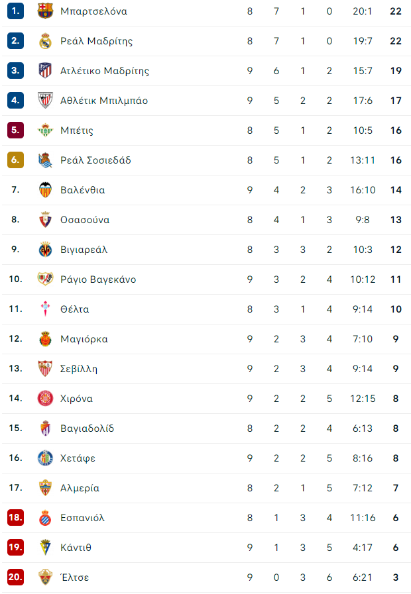Click the blue position badge 1.
411x594 pixels.
(15, 11)
